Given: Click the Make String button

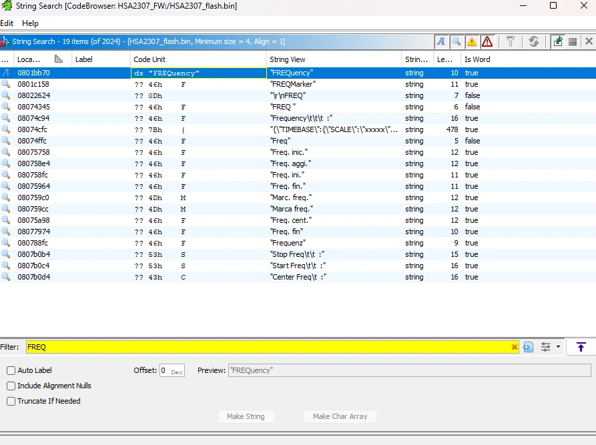Looking at the screenshot, I should pos(246,416).
